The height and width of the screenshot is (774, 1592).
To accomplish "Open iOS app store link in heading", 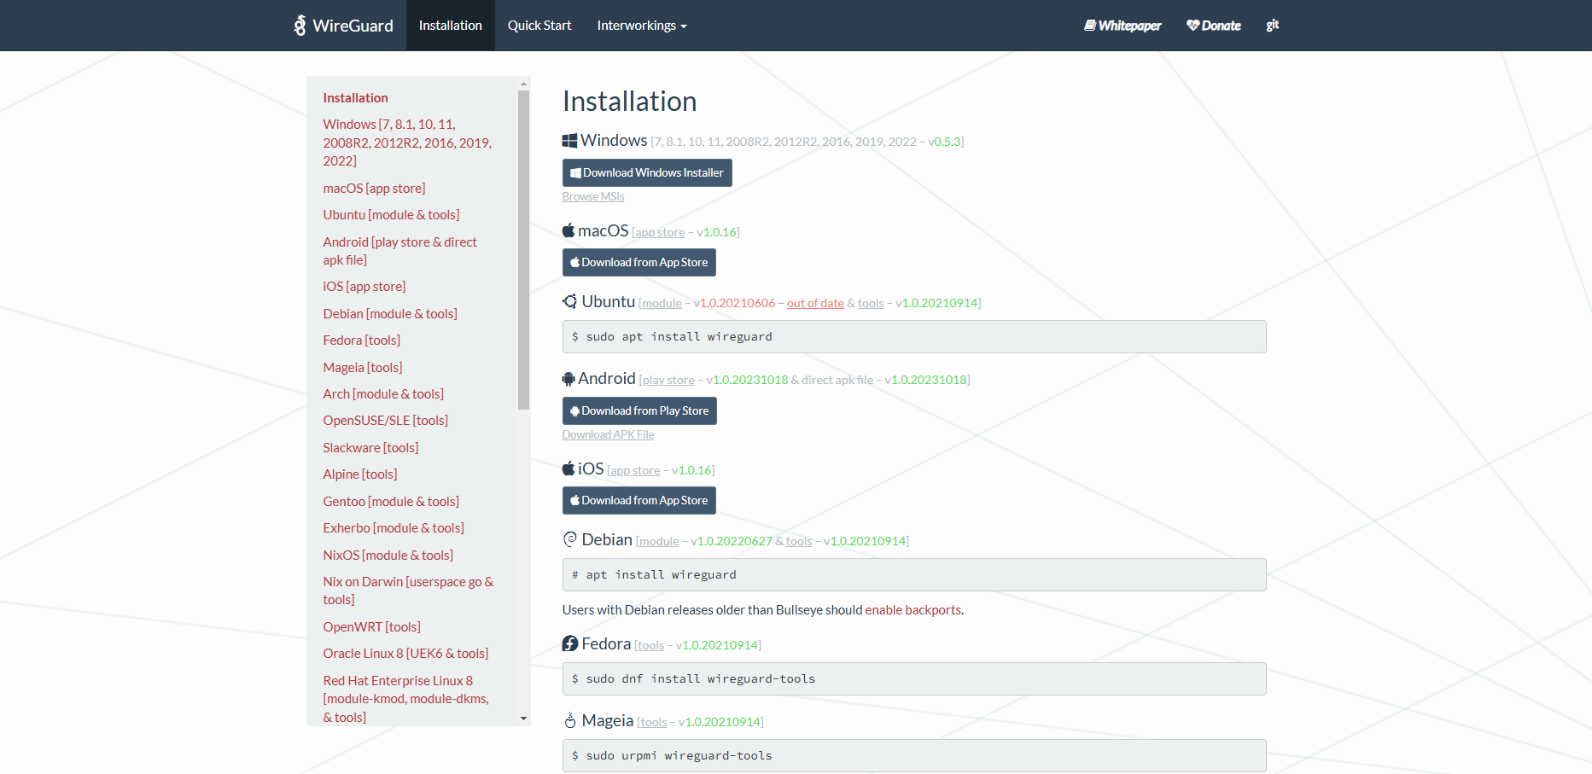I will pos(635,470).
